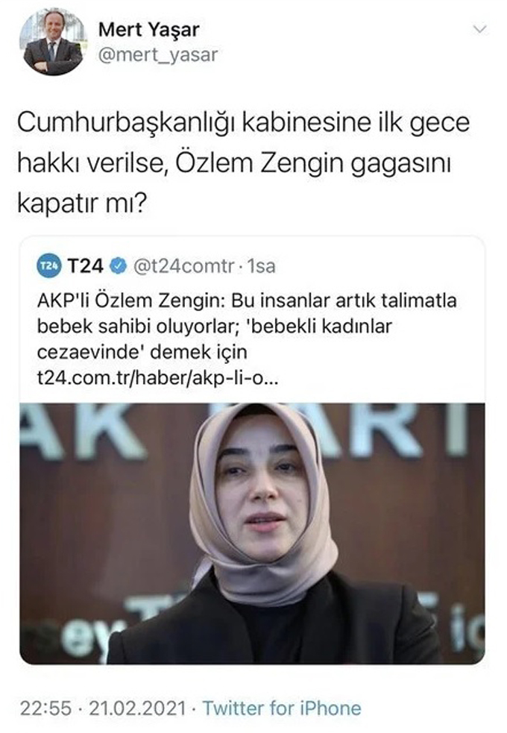The height and width of the screenshot is (733, 507).
Task: Open the T24 account name
Action: [86, 266]
